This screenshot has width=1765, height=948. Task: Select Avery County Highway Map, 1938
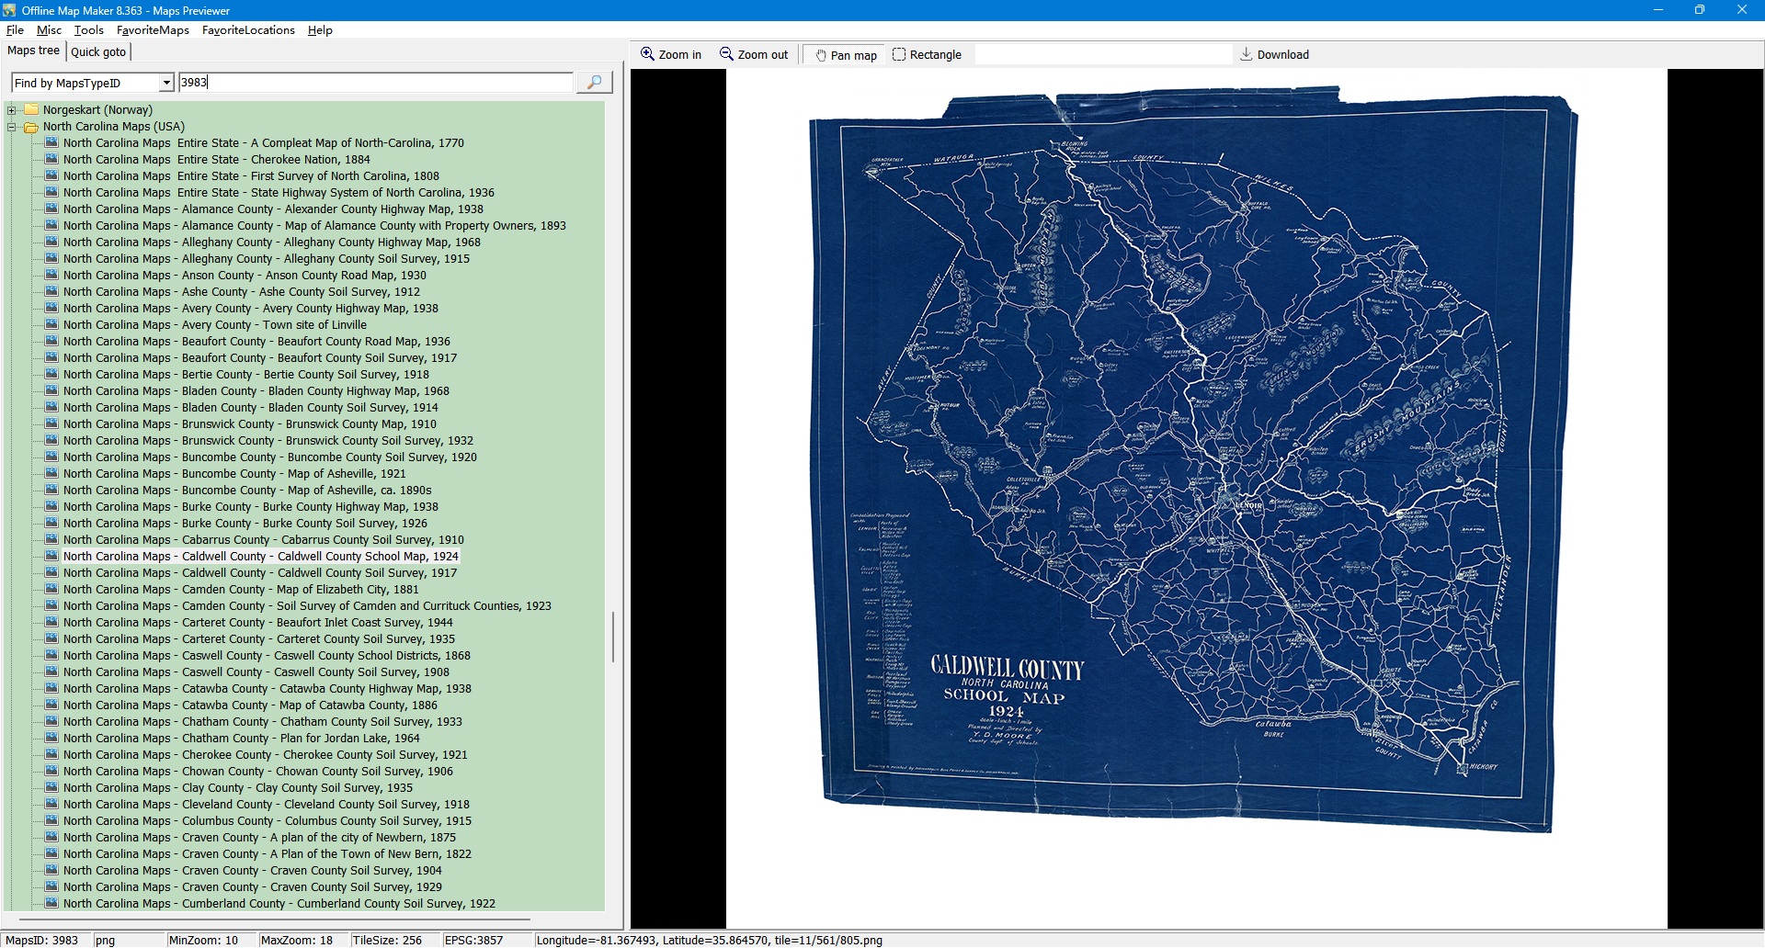click(250, 309)
